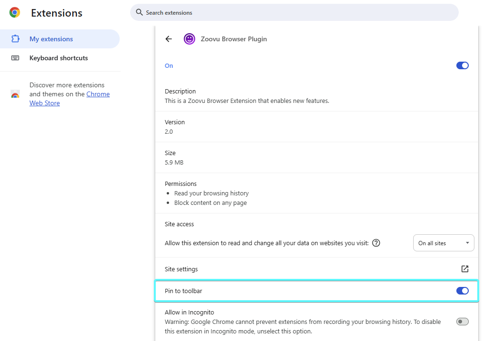Click the Extensions page heading
The image size is (492, 341).
pyautogui.click(x=56, y=13)
